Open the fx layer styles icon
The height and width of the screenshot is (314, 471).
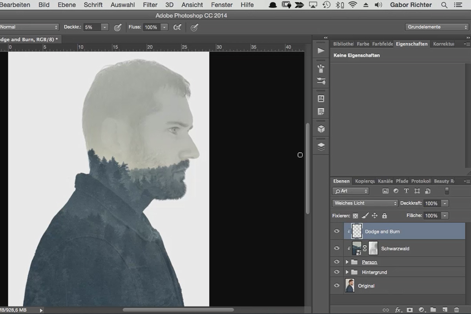click(398, 310)
